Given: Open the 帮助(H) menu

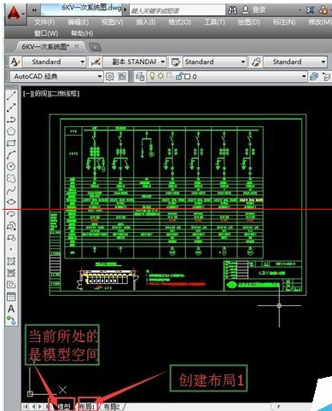Looking at the screenshot, I should pyautogui.click(x=82, y=33).
